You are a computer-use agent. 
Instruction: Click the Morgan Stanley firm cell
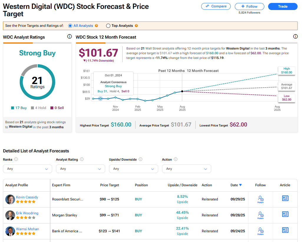click(65, 215)
